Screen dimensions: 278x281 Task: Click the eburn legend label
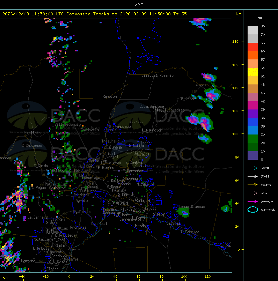pyautogui.click(x=266, y=185)
